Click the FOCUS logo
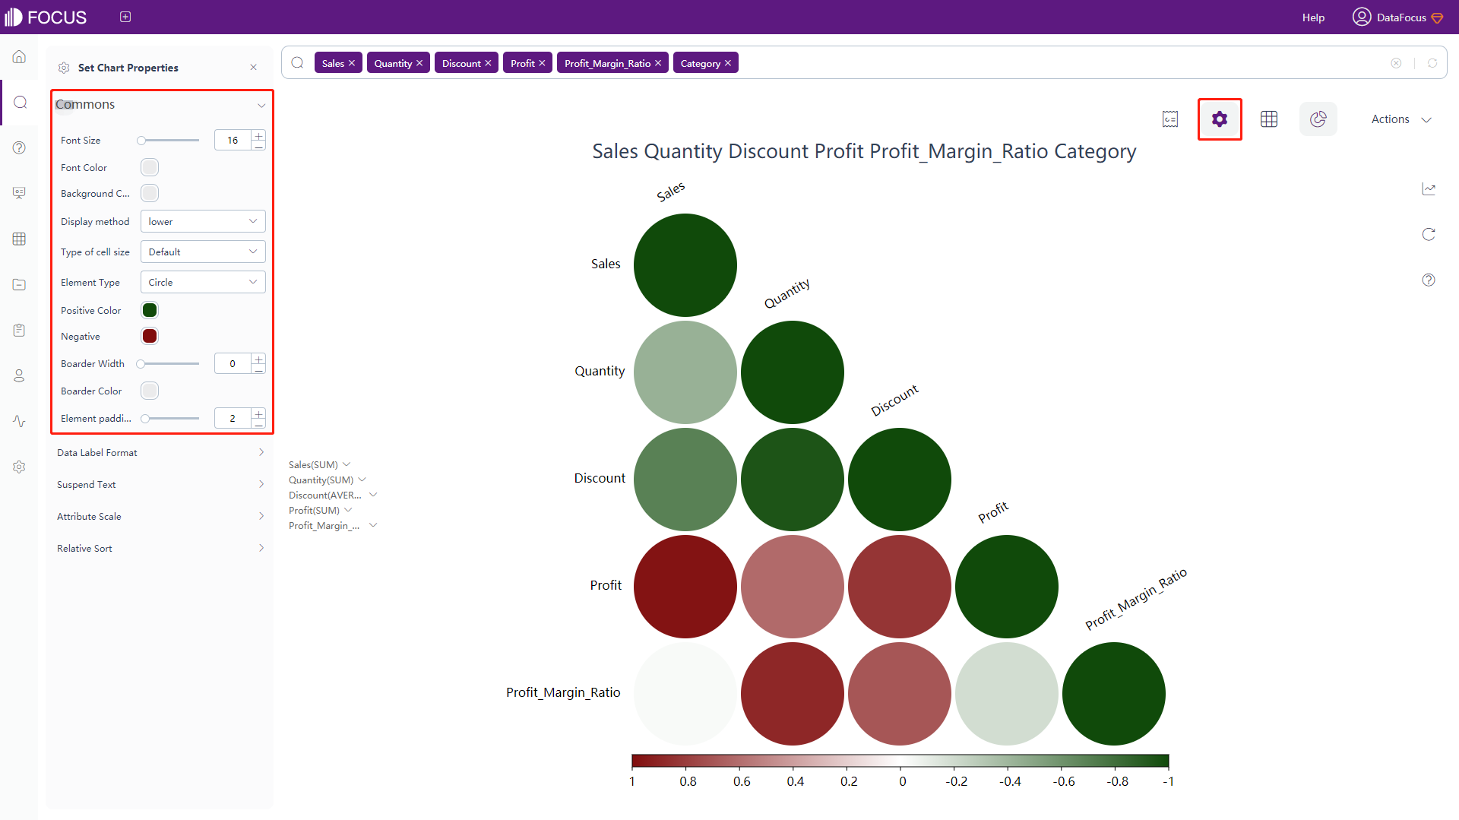Viewport: 1459px width, 820px height. [46, 17]
